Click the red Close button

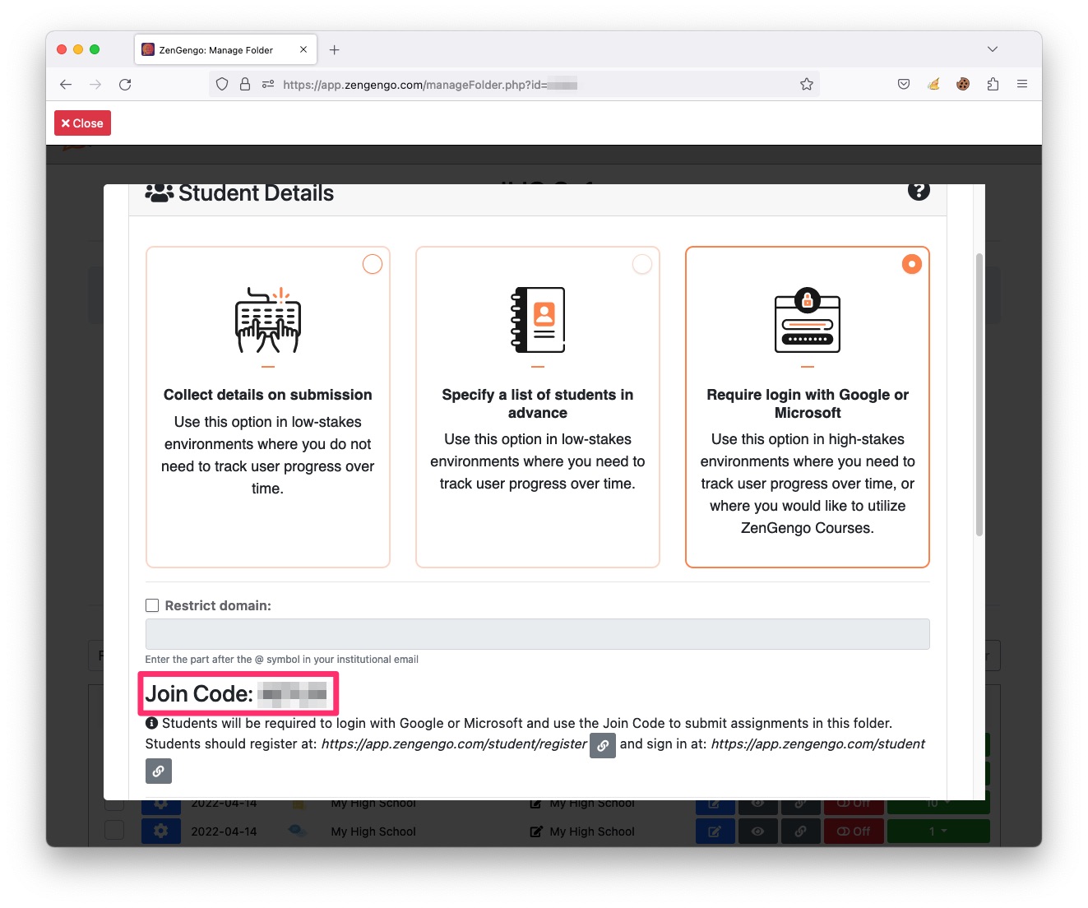click(x=82, y=123)
